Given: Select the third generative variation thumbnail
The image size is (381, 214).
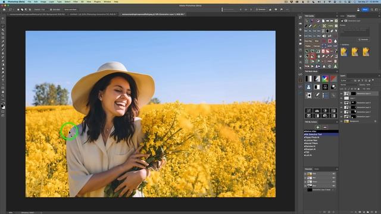Looking at the screenshot, I should pyautogui.click(x=366, y=52).
